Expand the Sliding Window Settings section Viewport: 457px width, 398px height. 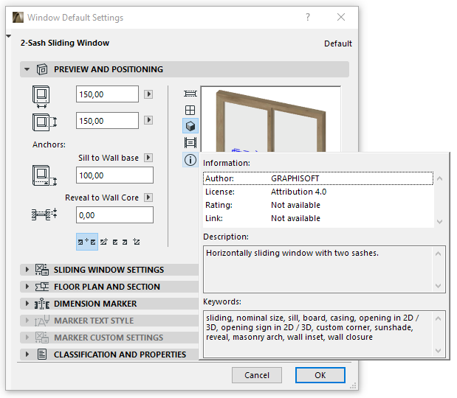[x=27, y=270]
